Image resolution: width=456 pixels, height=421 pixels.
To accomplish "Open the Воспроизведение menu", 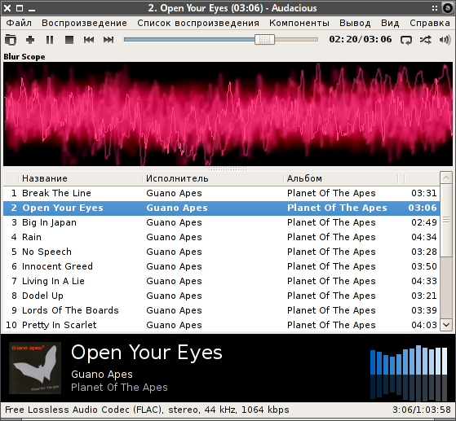I will click(x=84, y=23).
